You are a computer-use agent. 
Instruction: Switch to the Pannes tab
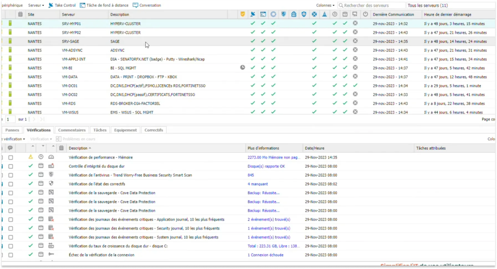click(x=12, y=130)
